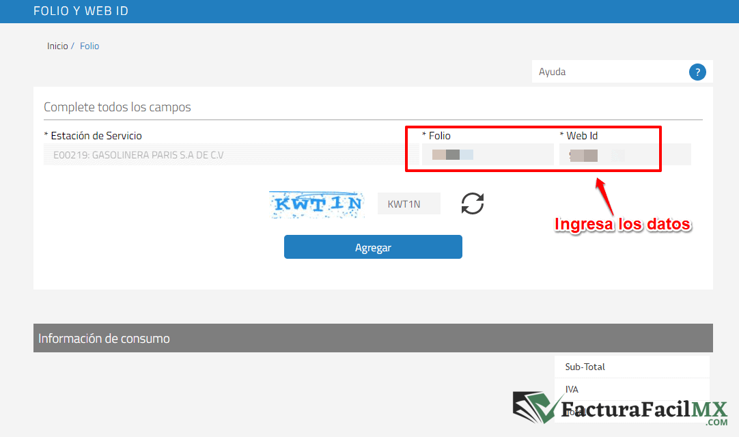This screenshot has width=739, height=437.
Task: Select the Folio breadcrumb item
Action: tap(89, 46)
